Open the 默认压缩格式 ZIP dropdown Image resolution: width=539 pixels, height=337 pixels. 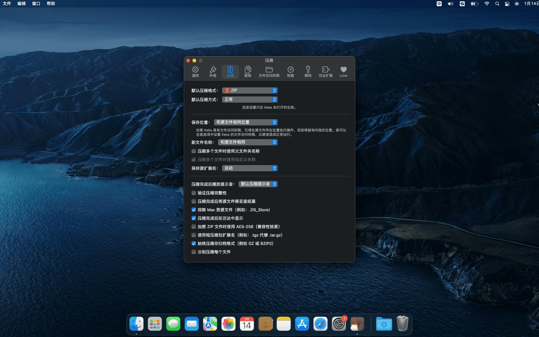[x=250, y=90]
